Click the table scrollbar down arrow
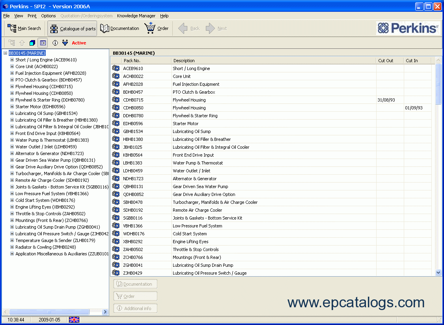The height and width of the screenshot is (325, 444). click(x=438, y=273)
